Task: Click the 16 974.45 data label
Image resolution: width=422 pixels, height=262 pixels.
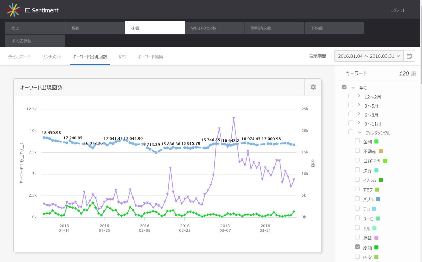Action: (x=251, y=139)
